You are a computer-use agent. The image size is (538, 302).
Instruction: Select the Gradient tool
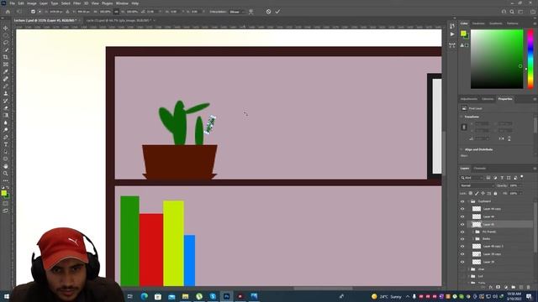pyautogui.click(x=6, y=116)
